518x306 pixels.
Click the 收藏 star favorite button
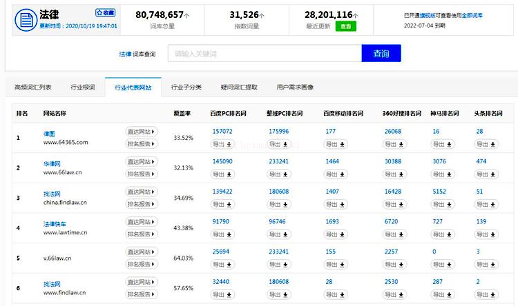(106, 12)
